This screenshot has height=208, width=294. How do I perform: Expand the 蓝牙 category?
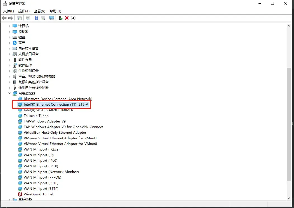(x=10, y=43)
